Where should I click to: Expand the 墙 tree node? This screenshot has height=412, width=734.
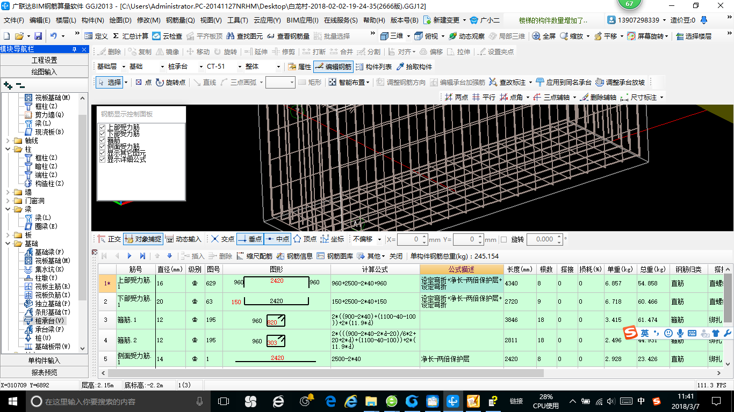(8, 192)
